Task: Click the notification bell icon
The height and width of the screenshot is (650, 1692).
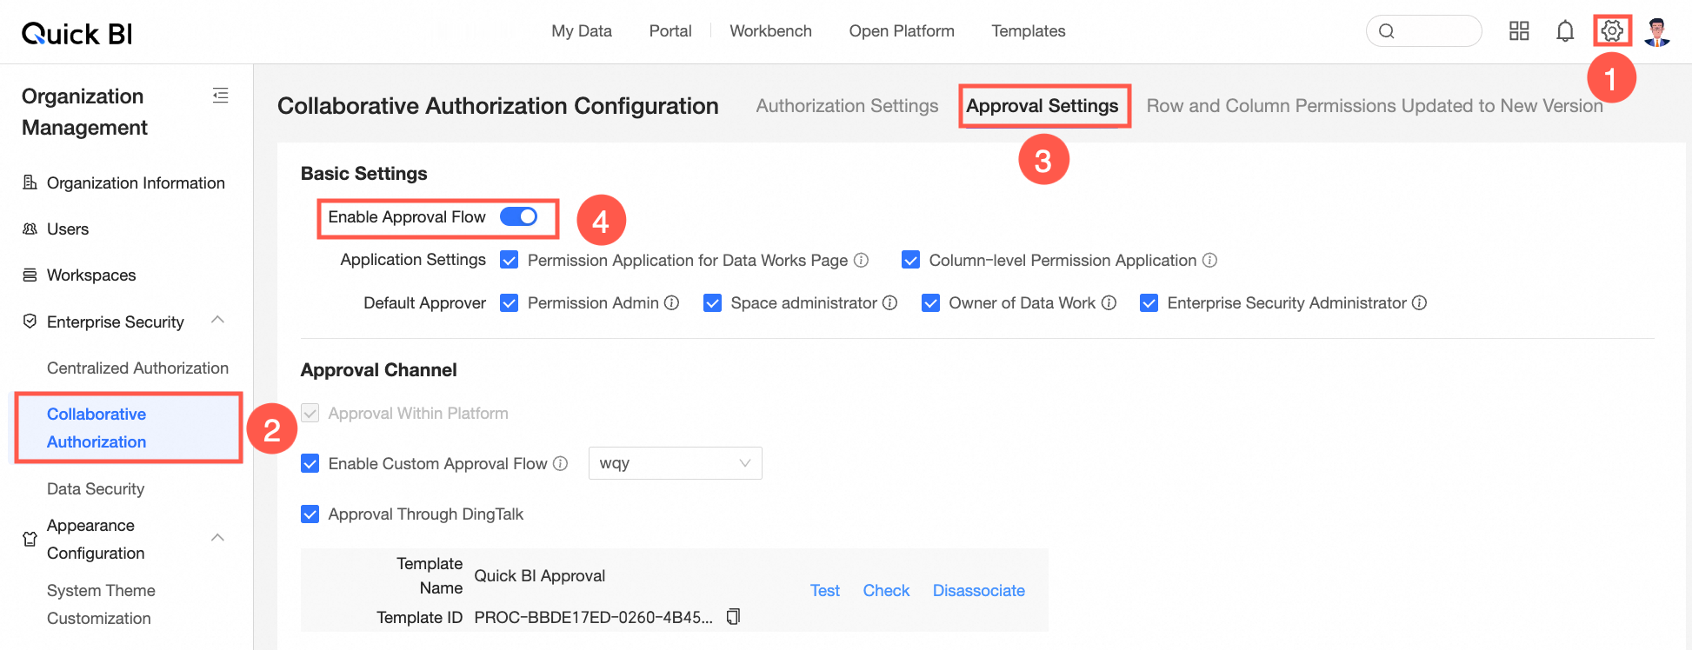Action: point(1565,31)
